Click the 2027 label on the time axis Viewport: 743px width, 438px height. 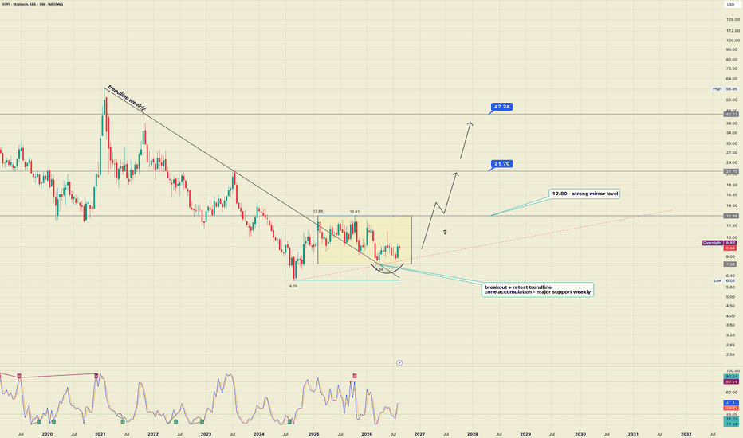[x=419, y=434]
